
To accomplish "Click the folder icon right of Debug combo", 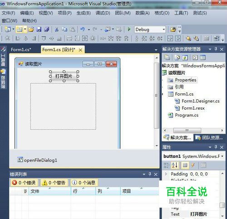I will click(173, 29).
